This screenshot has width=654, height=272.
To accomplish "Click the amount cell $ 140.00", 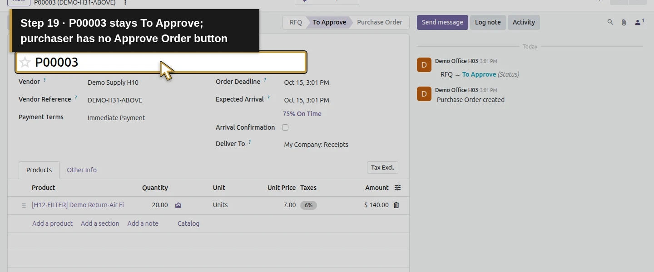I will pos(376,205).
